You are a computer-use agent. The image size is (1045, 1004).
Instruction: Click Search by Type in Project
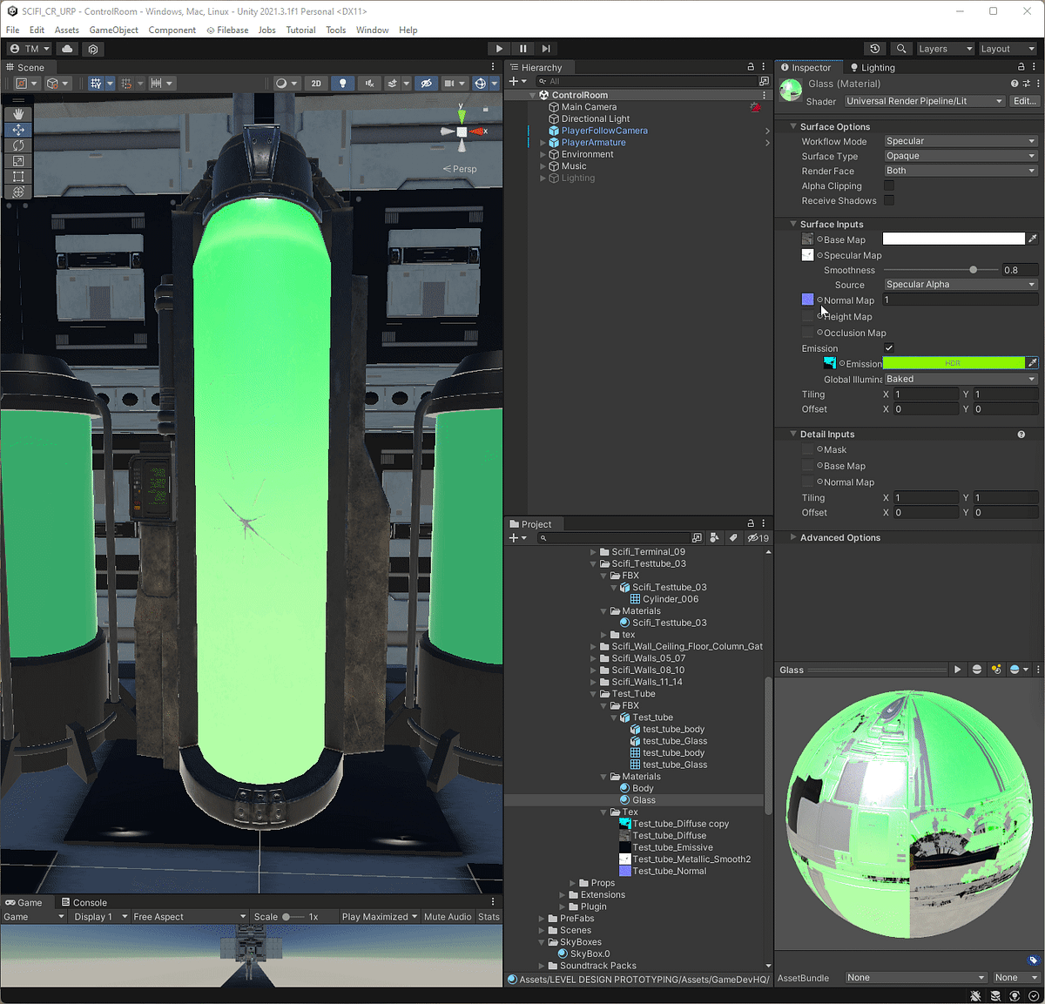pyautogui.click(x=715, y=538)
